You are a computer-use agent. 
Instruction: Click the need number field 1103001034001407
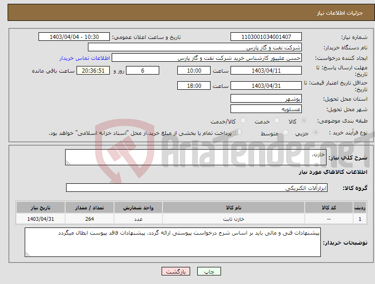pos(266,37)
